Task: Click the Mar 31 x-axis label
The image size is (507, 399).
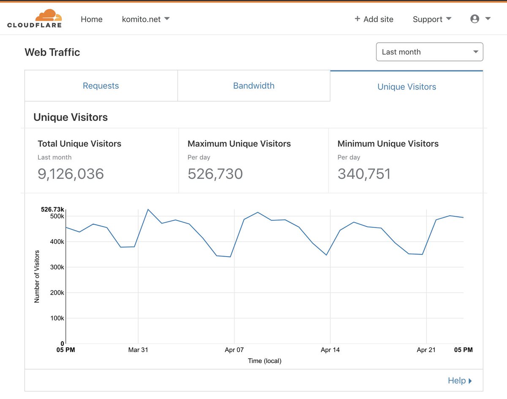Action: pos(138,350)
